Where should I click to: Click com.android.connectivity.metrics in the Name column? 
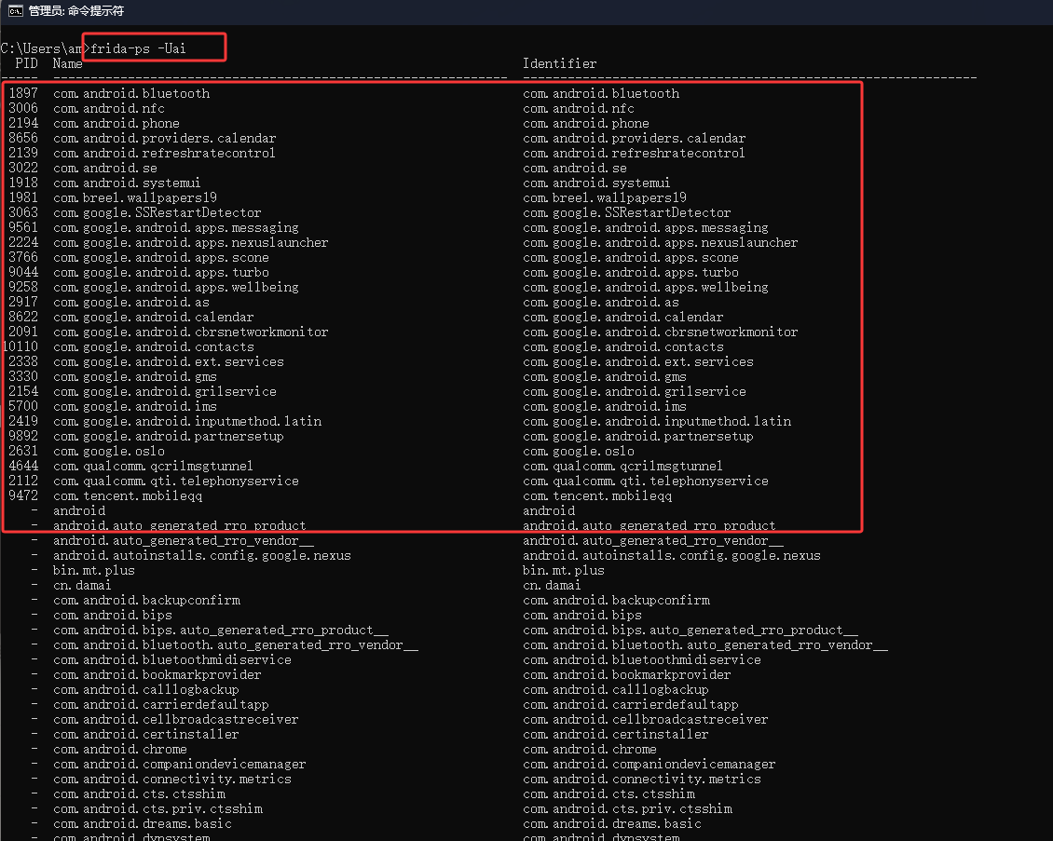[x=172, y=780]
